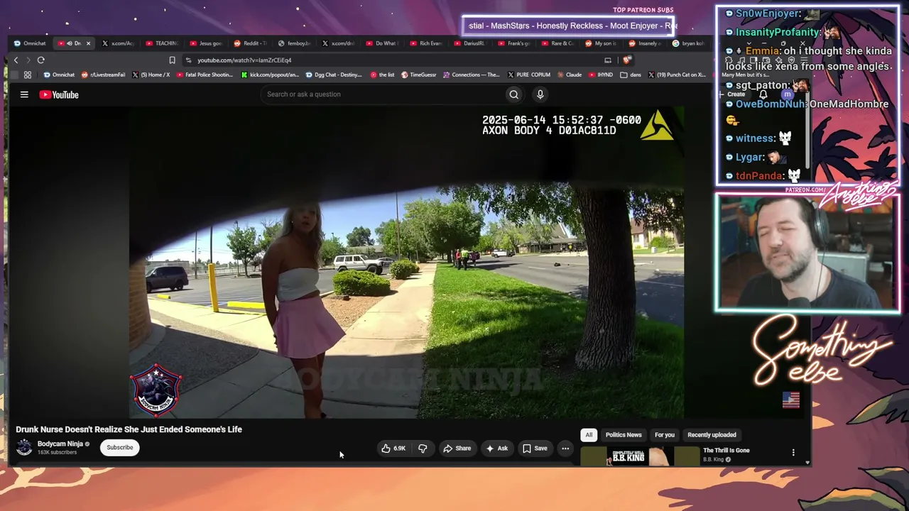Switch to the TEACHING browser tab
This screenshot has height=511, width=909.
[x=162, y=43]
